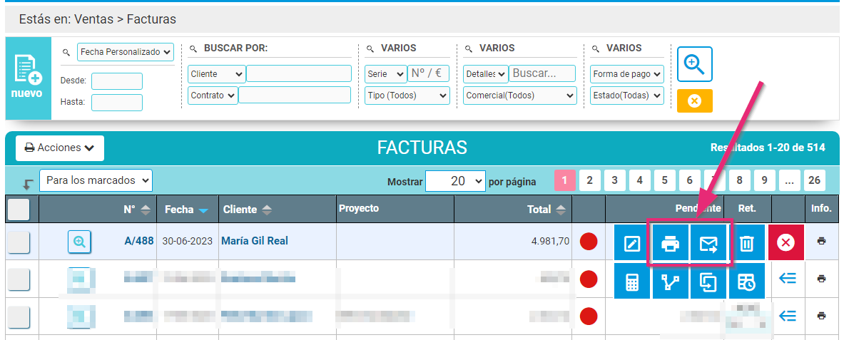Tick the checkbox for invoice A/488
This screenshot has height=340, width=844.
point(19,242)
